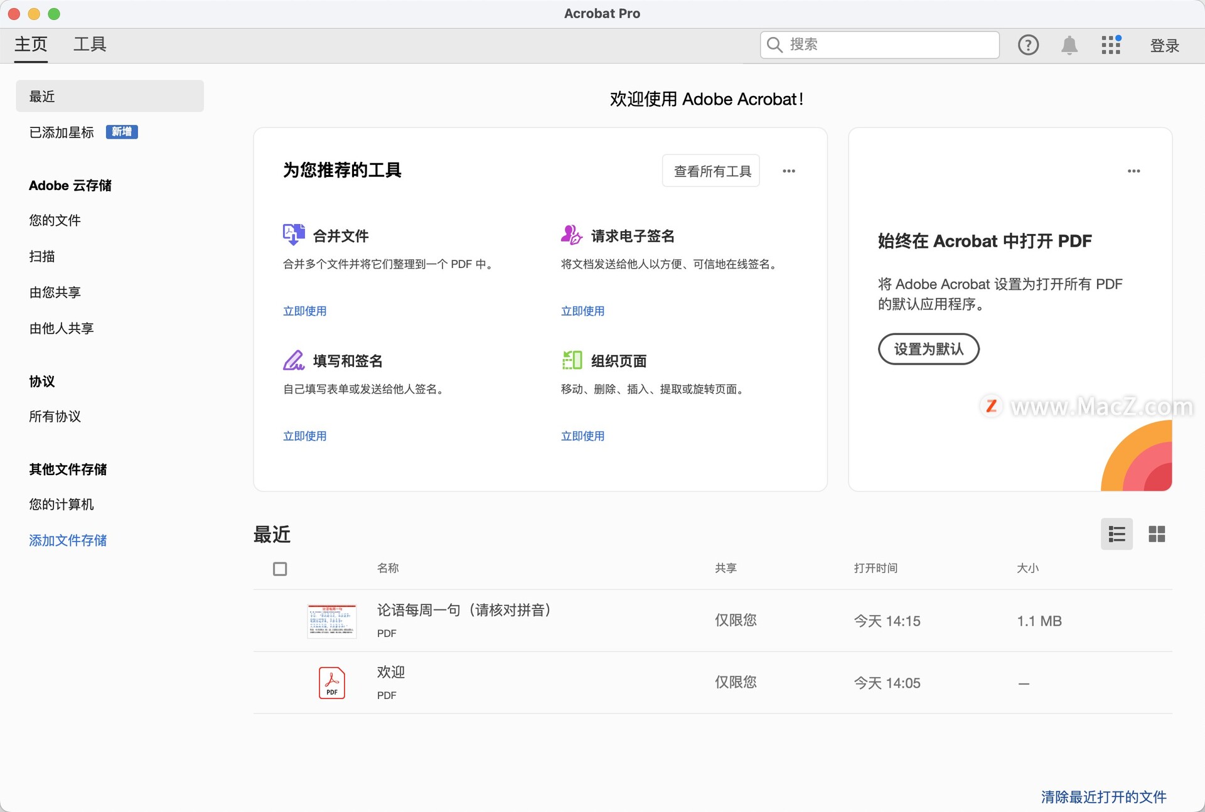Click the red PDF icon for 欢迎
Viewport: 1205px width, 812px height.
tap(332, 683)
